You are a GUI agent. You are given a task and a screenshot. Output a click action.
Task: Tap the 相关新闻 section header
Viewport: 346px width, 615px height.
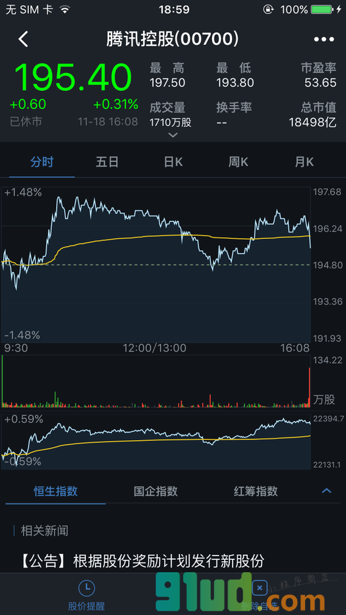tap(44, 531)
